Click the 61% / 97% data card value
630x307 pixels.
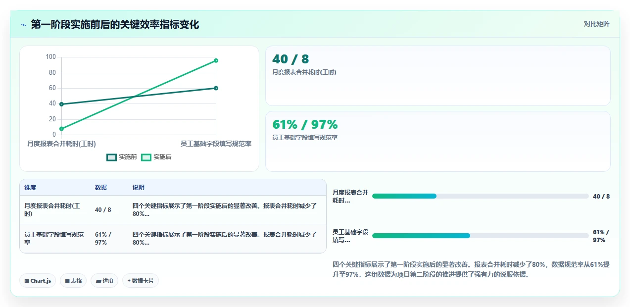[x=305, y=124]
